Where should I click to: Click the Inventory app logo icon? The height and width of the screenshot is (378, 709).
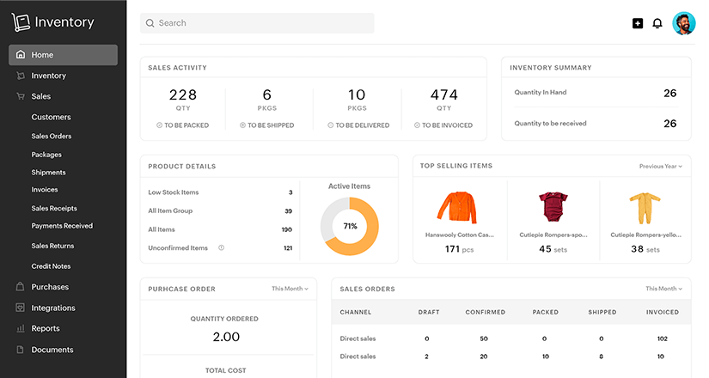(x=21, y=22)
